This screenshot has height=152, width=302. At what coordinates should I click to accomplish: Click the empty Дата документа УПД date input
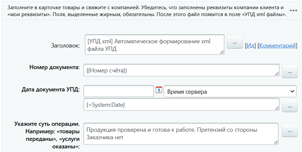[119, 91]
